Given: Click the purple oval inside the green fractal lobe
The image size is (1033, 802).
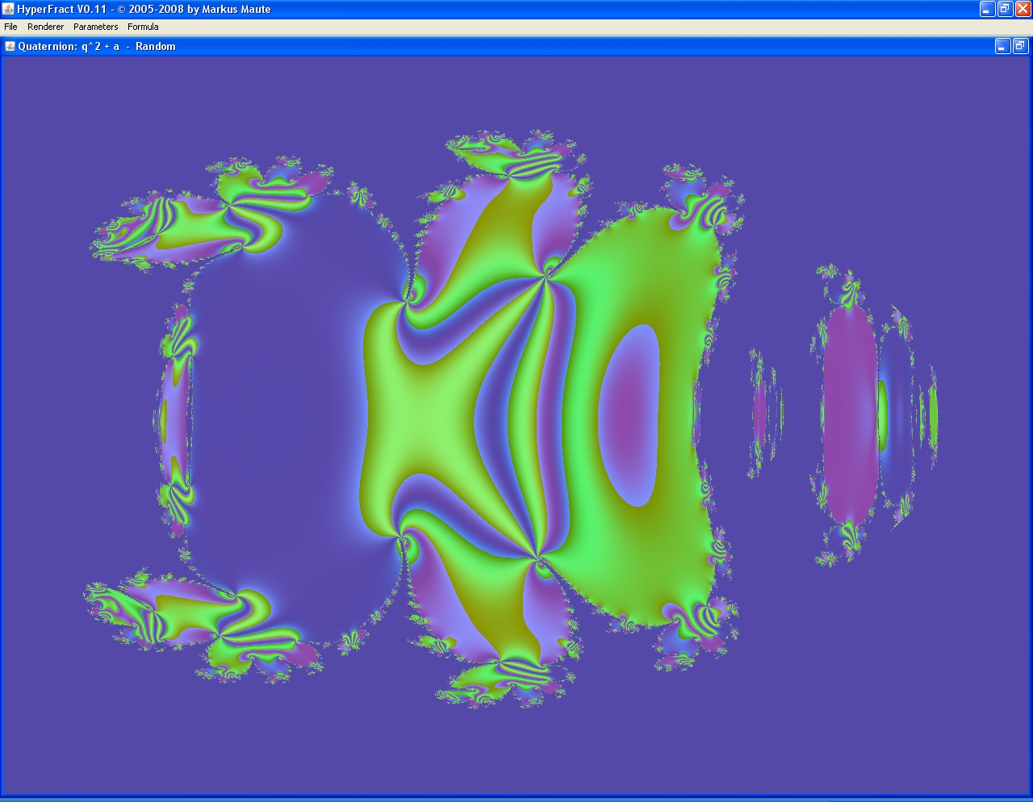Looking at the screenshot, I should [x=629, y=415].
